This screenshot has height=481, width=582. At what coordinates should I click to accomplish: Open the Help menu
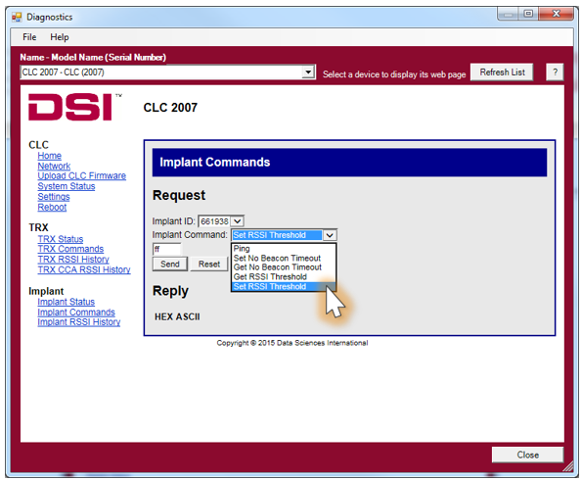(x=60, y=37)
